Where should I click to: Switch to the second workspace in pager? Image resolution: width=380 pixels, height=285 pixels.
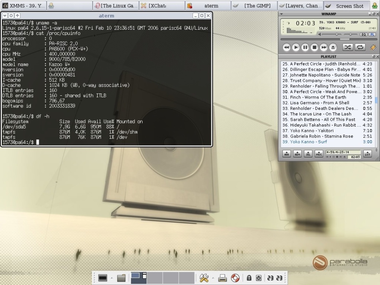(155, 278)
